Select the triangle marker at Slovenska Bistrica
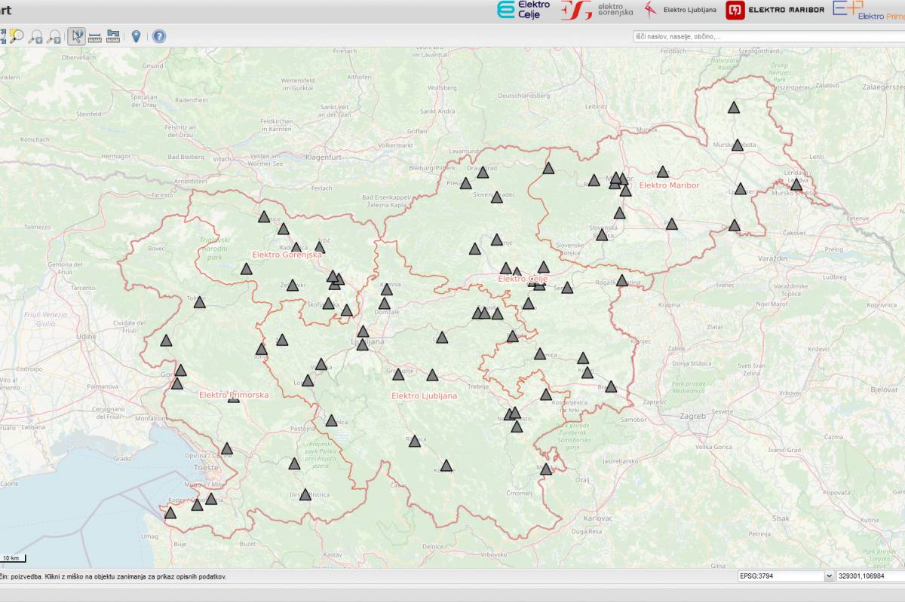Viewport: 905px width, 602px height. tap(601, 234)
